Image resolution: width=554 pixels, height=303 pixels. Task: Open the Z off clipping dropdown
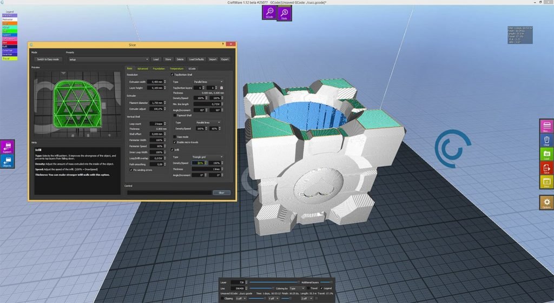[x=306, y=299]
